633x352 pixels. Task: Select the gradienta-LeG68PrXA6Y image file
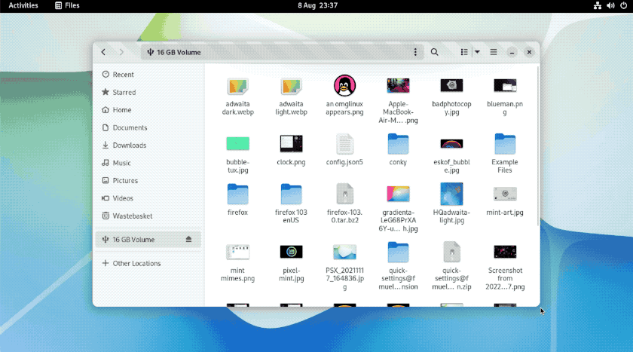398,208
